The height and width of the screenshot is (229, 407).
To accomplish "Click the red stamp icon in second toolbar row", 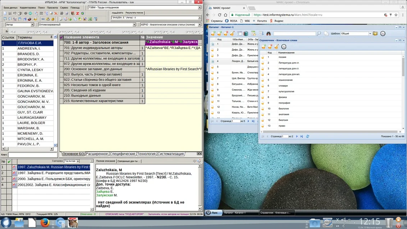I will coord(29,19).
